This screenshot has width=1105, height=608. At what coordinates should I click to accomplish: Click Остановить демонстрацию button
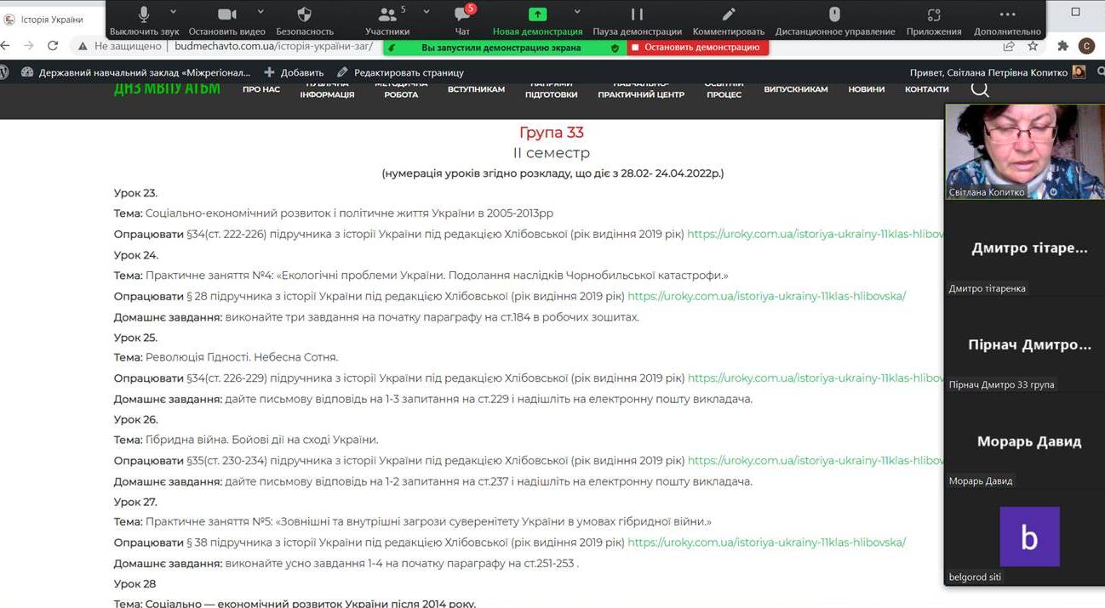pyautogui.click(x=698, y=48)
